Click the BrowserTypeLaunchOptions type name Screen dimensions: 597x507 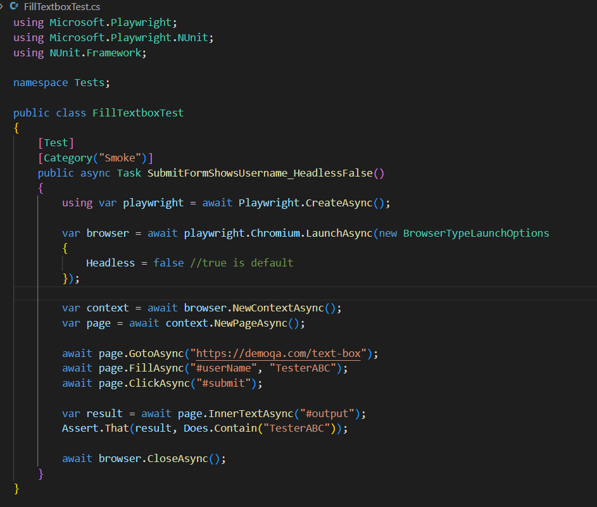(x=475, y=233)
